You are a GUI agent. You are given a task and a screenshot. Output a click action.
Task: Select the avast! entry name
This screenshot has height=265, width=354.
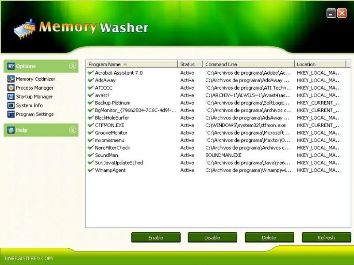pos(102,95)
